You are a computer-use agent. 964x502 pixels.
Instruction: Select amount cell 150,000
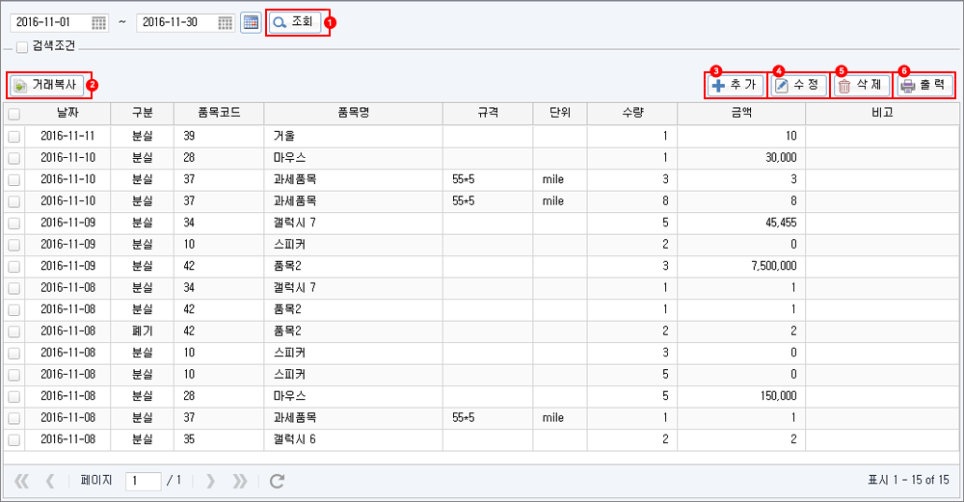click(741, 396)
